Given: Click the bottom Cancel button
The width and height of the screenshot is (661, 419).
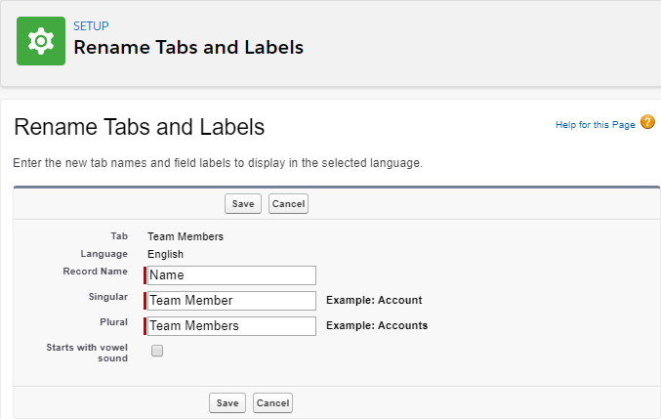Looking at the screenshot, I should [x=272, y=402].
